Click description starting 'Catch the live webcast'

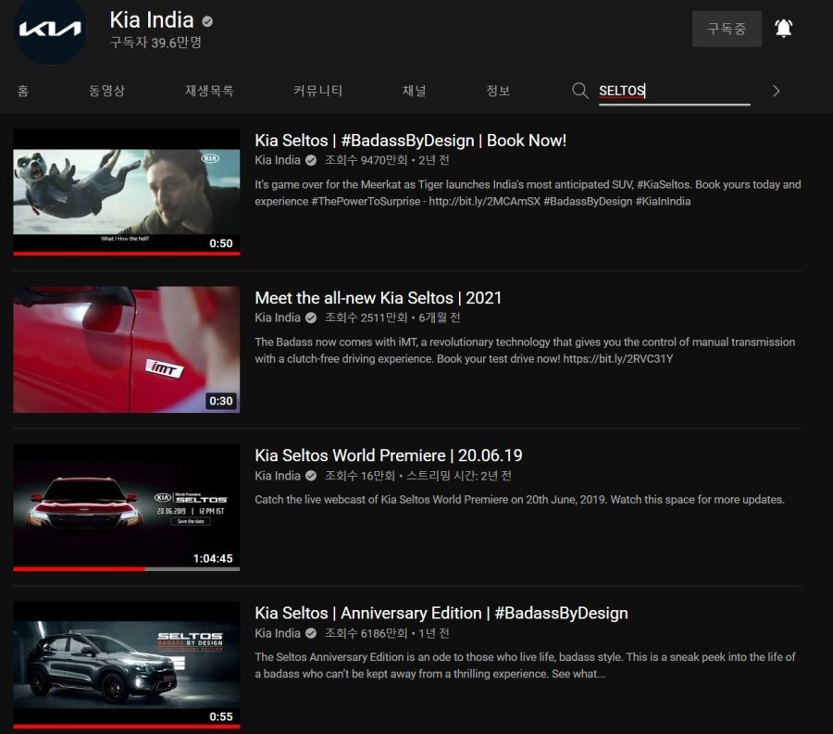(519, 500)
